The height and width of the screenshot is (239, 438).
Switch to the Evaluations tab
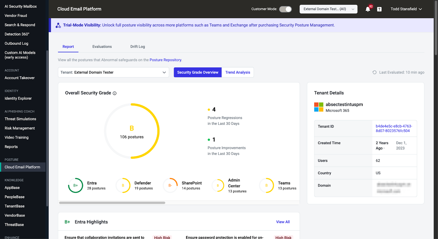click(102, 47)
